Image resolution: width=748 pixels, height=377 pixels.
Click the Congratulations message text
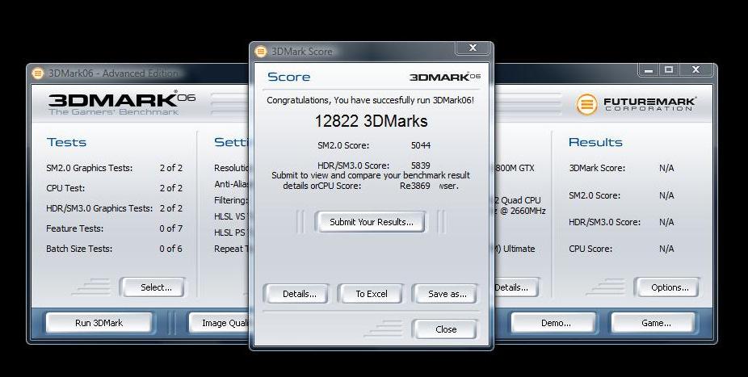click(370, 100)
